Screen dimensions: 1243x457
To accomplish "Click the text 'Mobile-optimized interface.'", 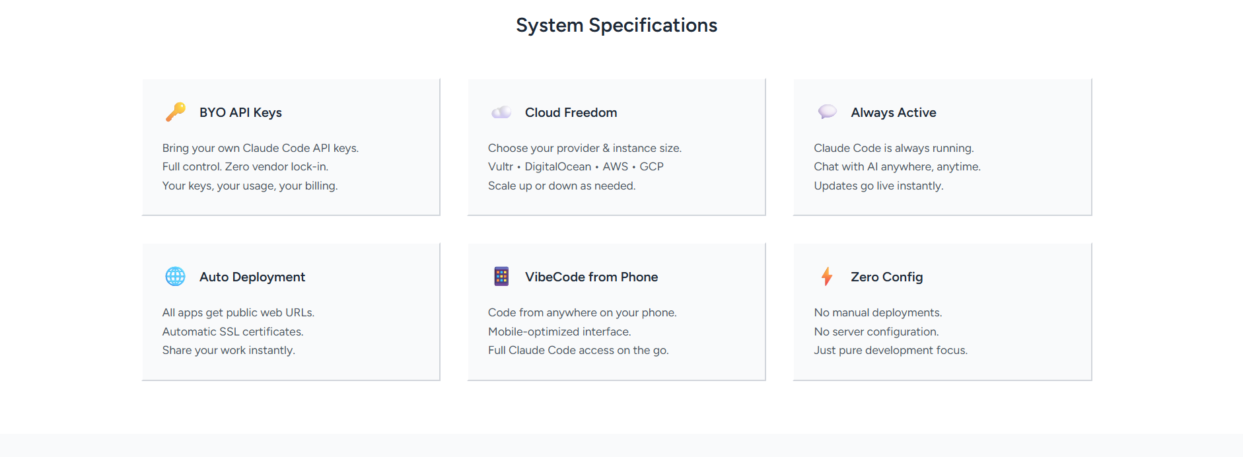I will [x=559, y=332].
